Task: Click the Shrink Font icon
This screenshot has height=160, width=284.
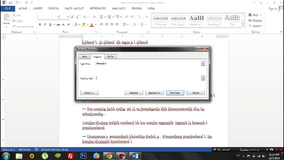Action: click(x=78, y=17)
